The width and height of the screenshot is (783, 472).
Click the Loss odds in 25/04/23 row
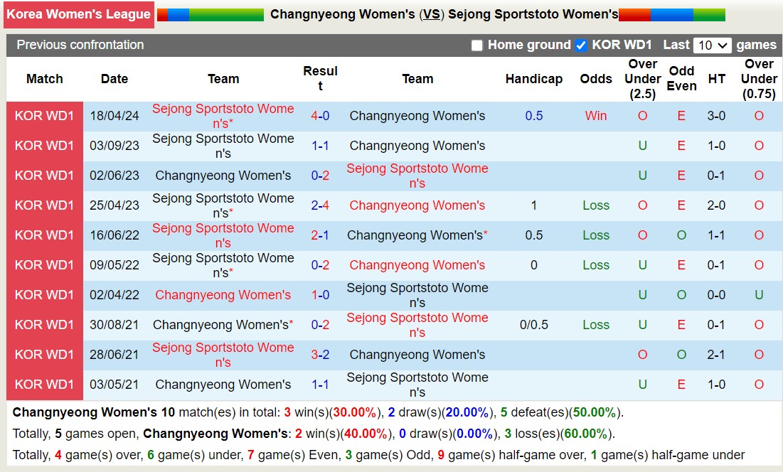[x=596, y=205]
